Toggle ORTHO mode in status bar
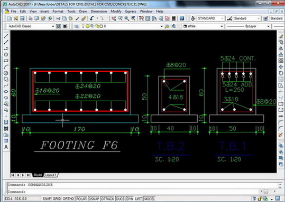 (x=68, y=199)
